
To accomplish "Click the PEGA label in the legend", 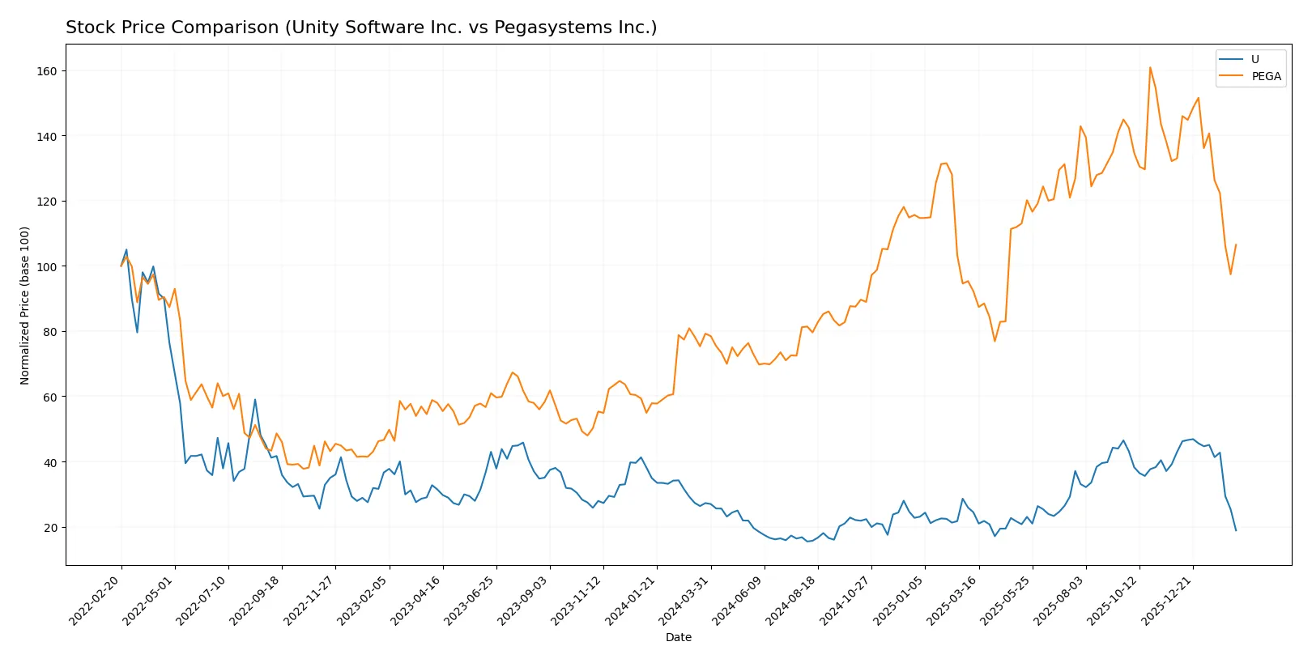I will point(1266,77).
